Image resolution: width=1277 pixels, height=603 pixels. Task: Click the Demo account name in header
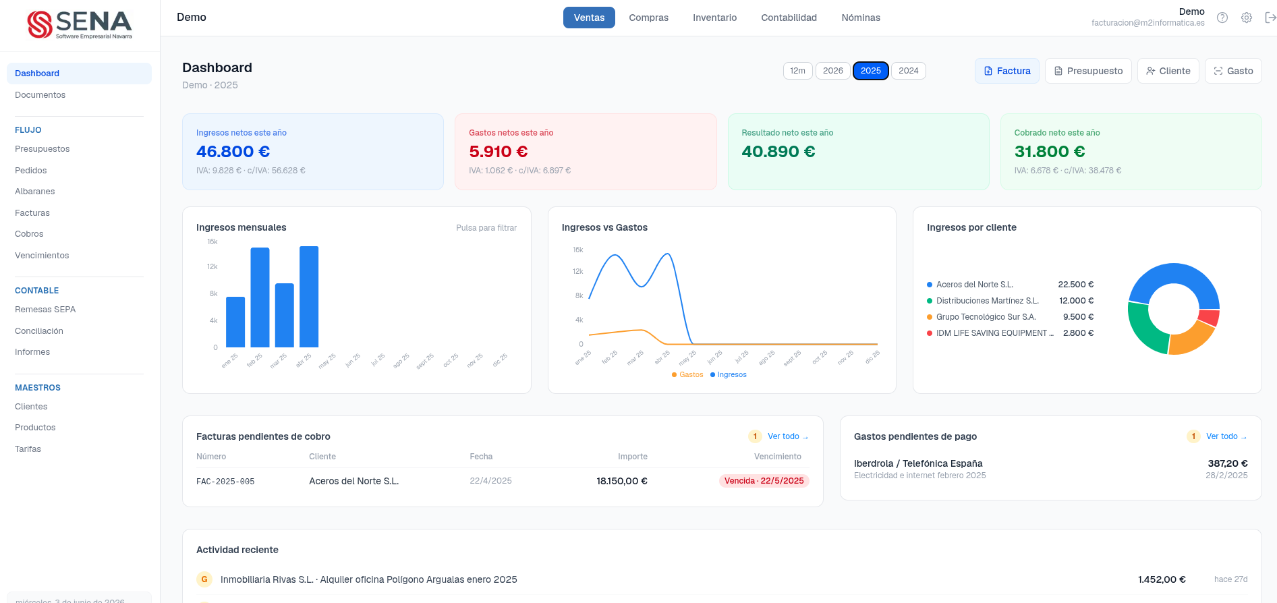pos(1191,11)
